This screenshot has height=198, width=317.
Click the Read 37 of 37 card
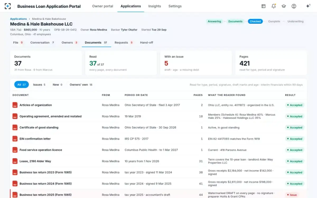[x=121, y=63]
